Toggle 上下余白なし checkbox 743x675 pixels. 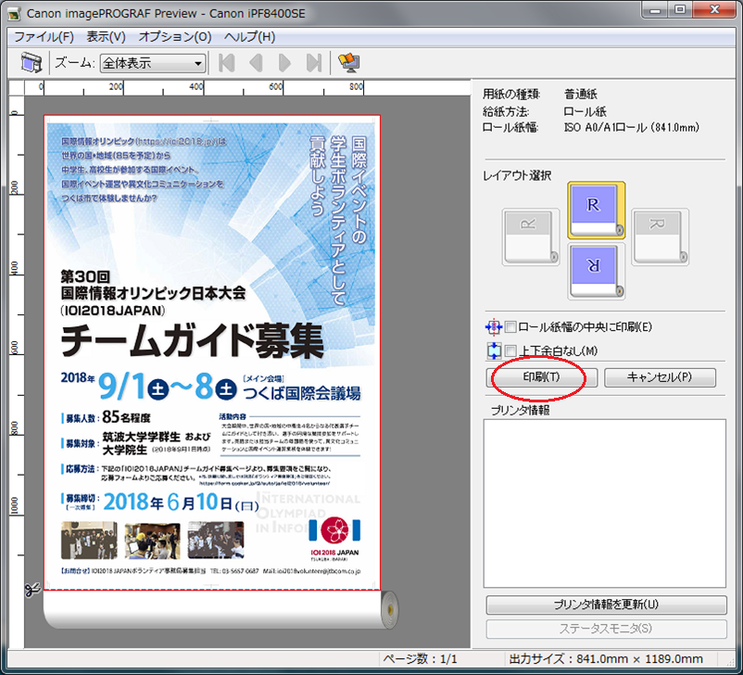[510, 351]
